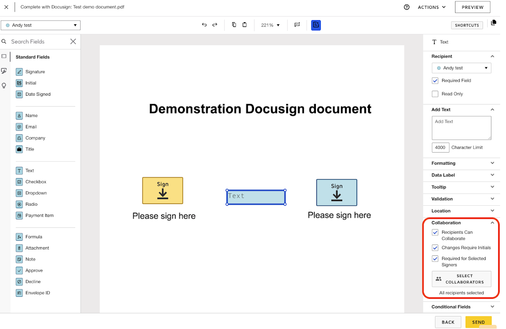Open the Andy test recipient dropdown at top left
The image size is (506, 329).
(x=41, y=25)
